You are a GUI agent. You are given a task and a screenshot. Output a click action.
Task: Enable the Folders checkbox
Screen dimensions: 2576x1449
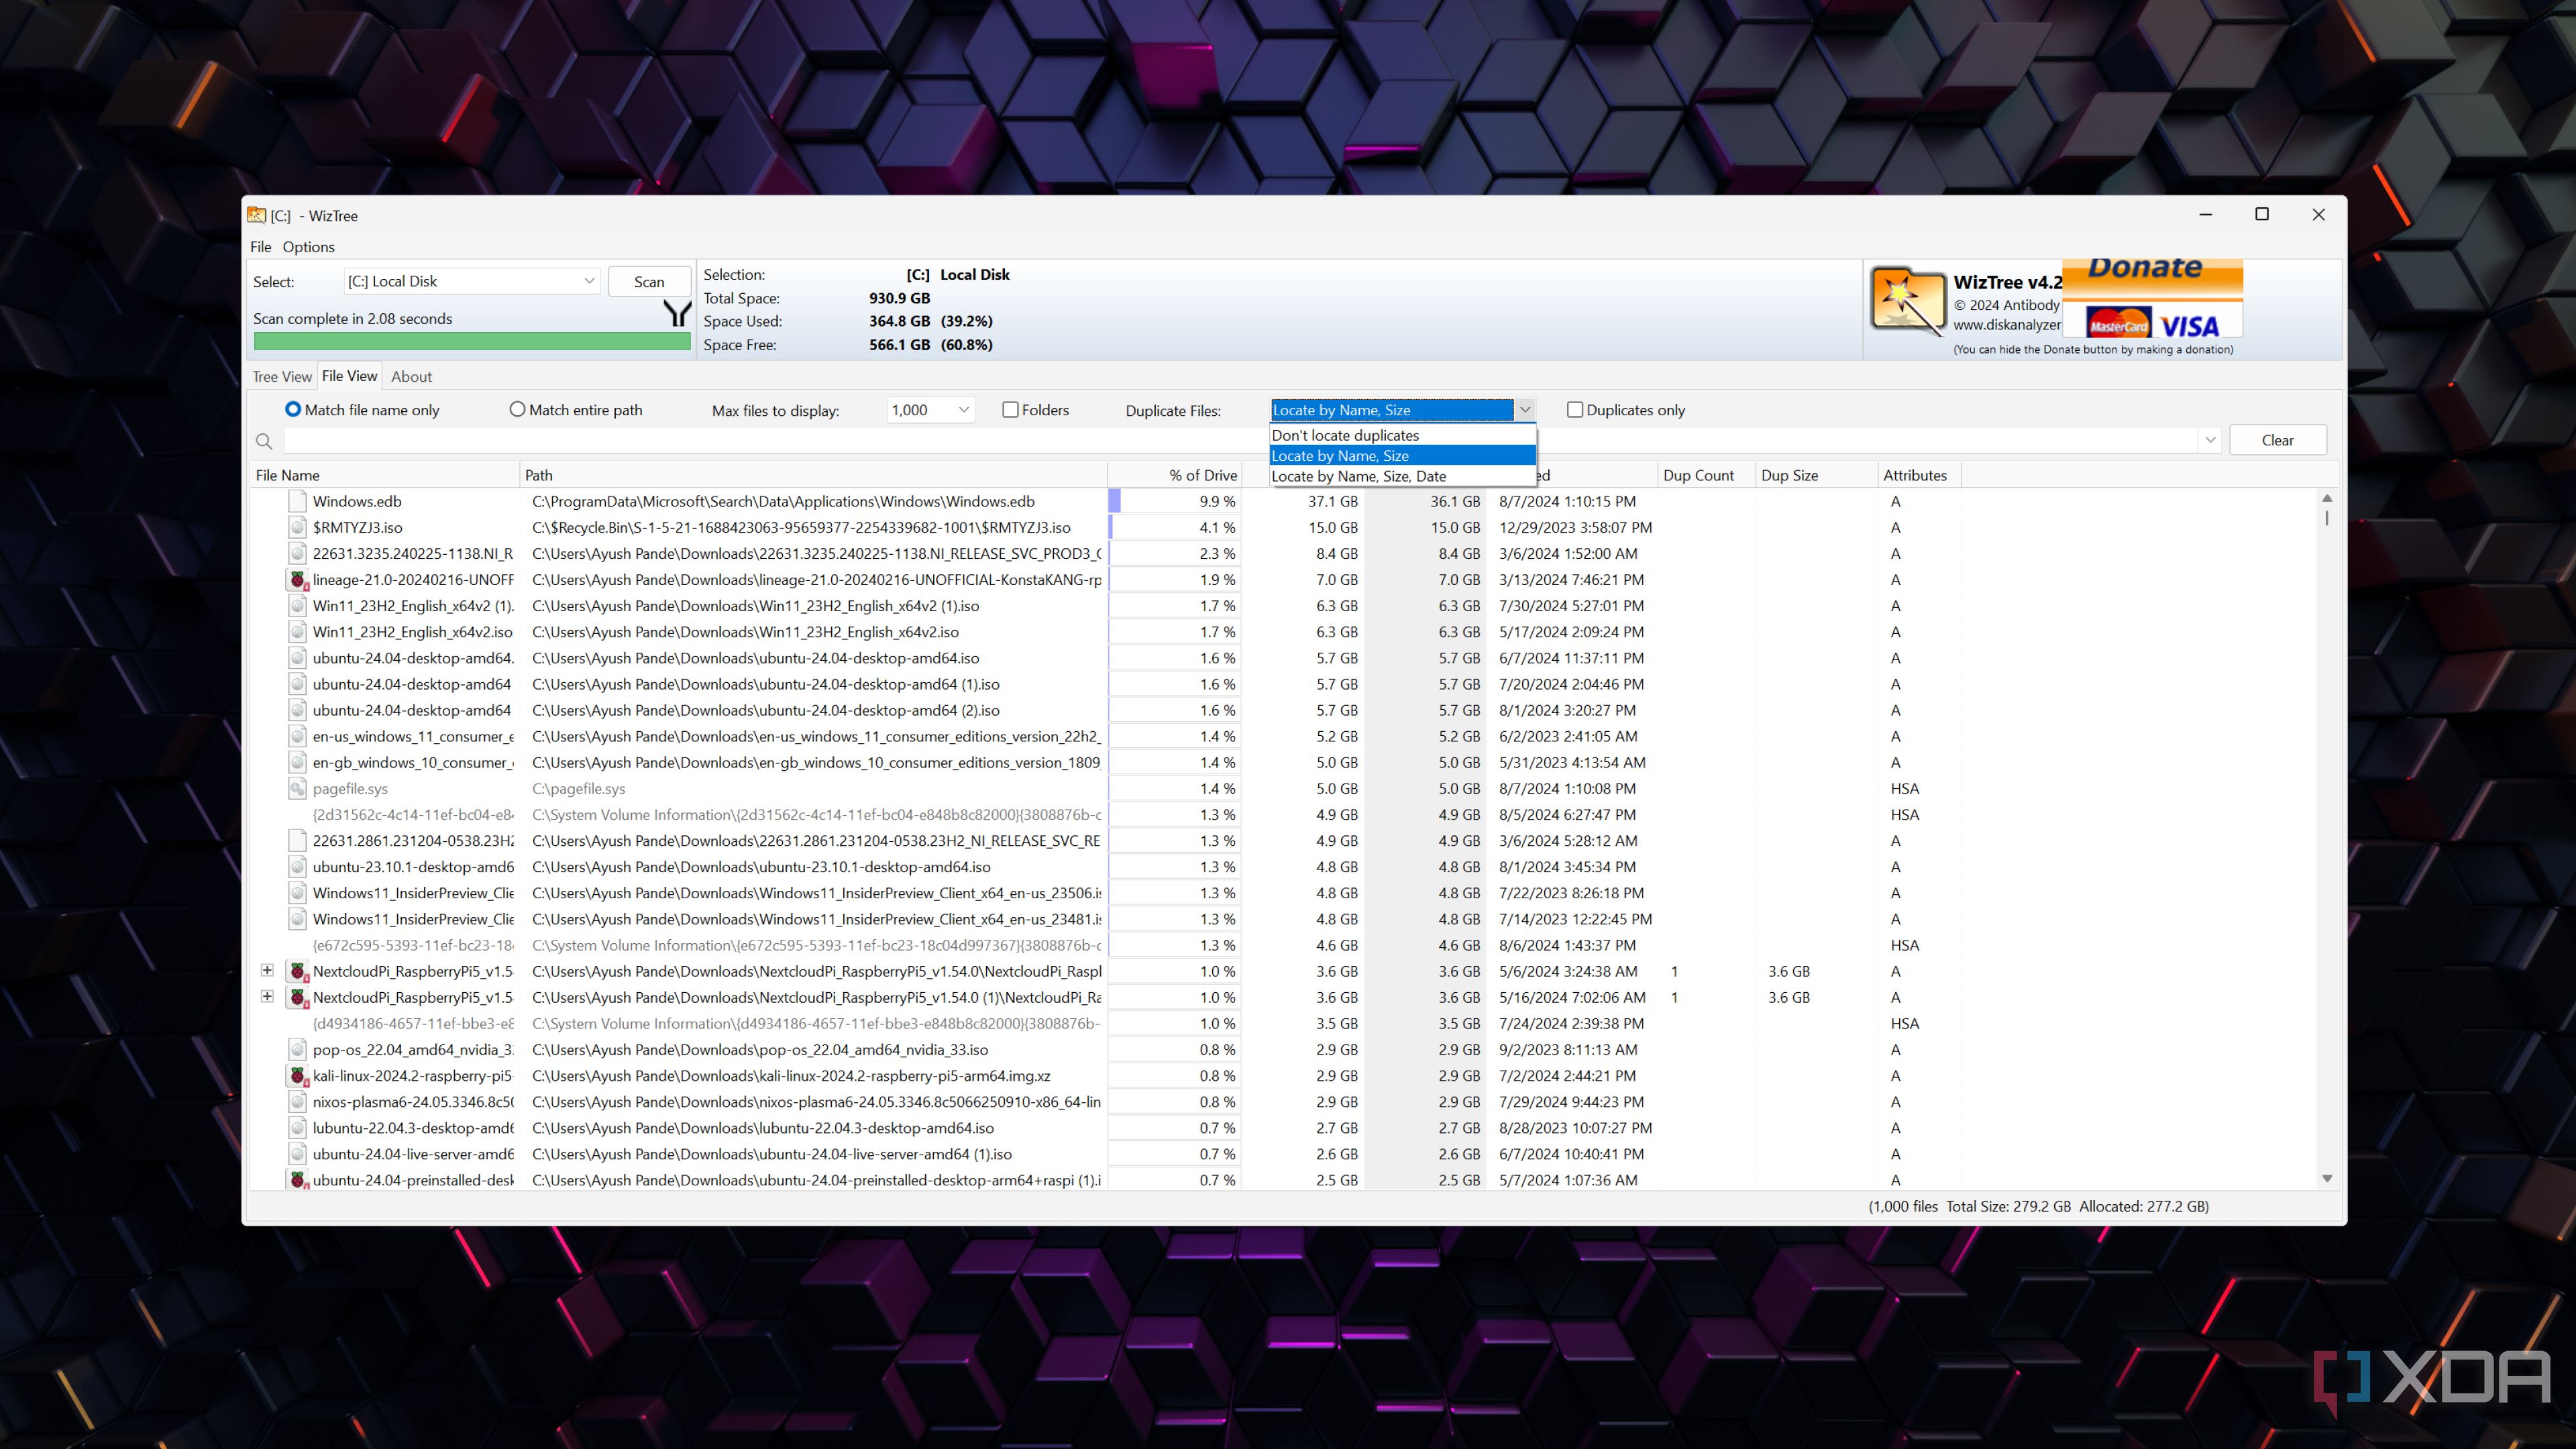(x=1011, y=410)
